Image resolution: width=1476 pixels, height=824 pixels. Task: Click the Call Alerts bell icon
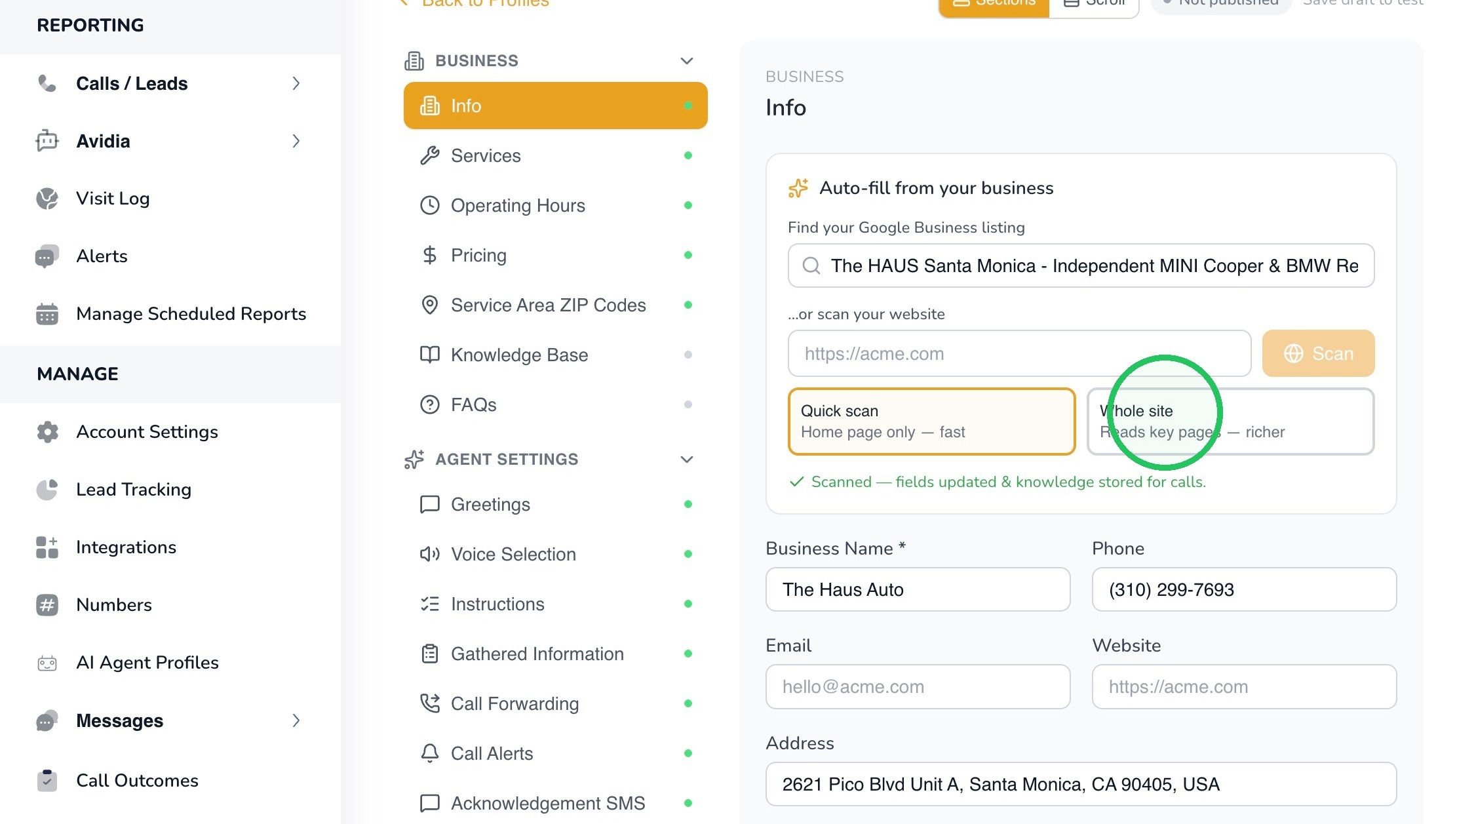click(429, 753)
